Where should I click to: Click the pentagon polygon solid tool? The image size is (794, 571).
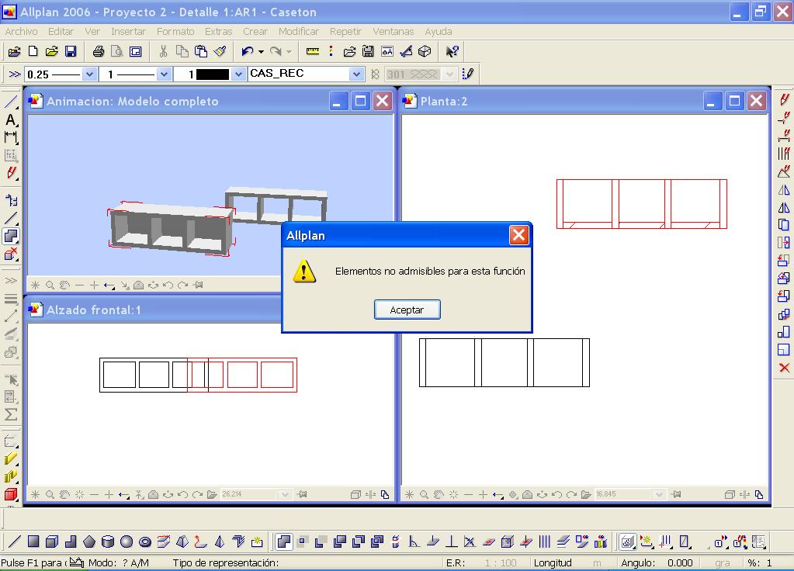[x=89, y=542]
